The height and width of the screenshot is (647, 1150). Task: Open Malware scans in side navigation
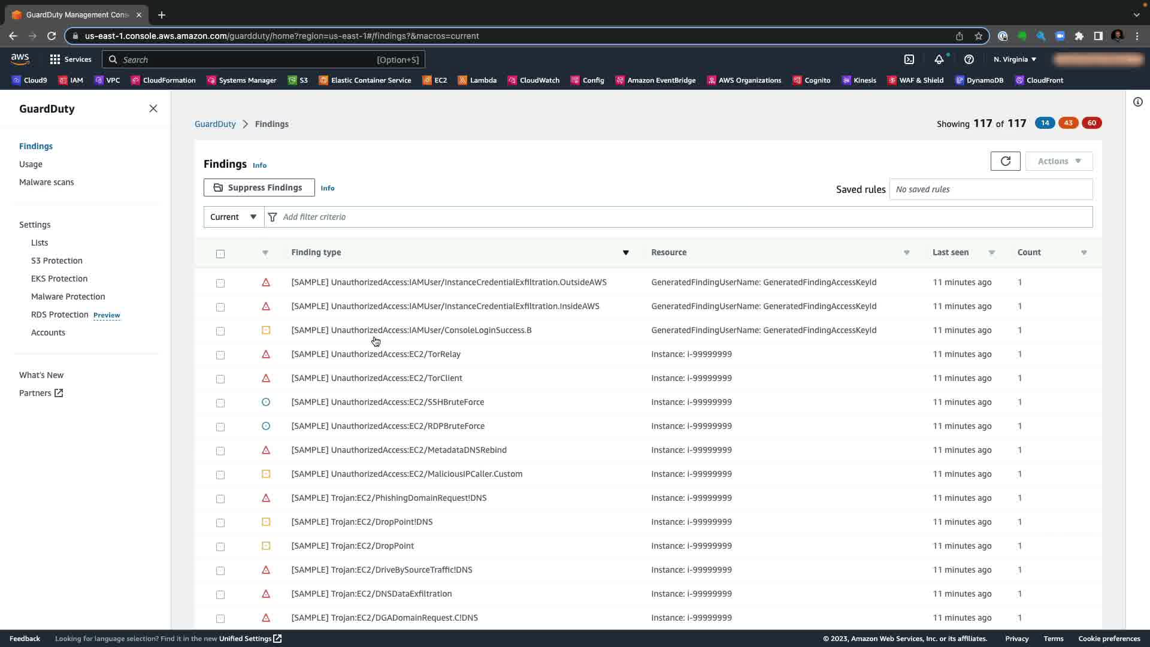[x=46, y=182]
